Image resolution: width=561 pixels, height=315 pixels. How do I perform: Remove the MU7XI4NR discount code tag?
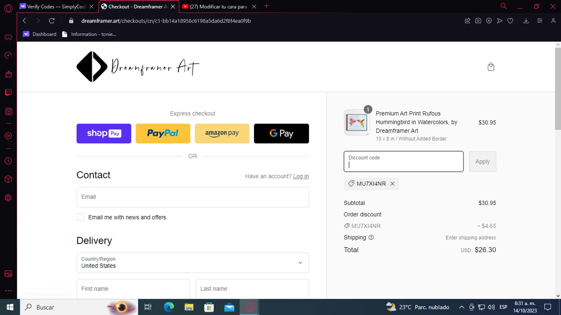coord(392,183)
